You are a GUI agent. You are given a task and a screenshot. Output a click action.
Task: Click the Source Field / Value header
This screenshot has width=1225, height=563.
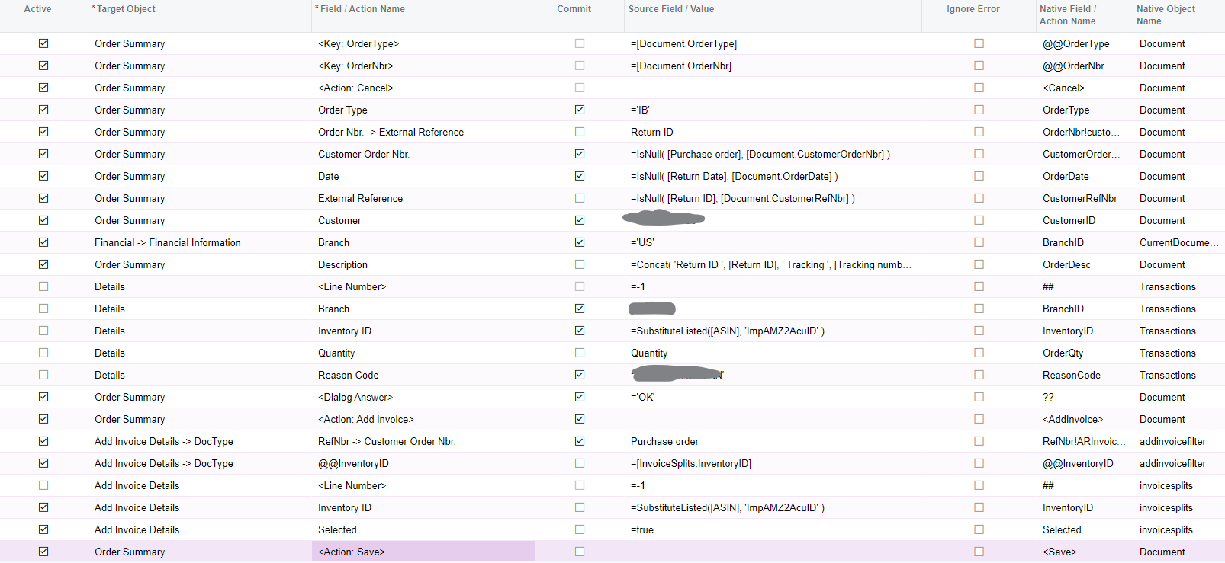pyautogui.click(x=671, y=9)
